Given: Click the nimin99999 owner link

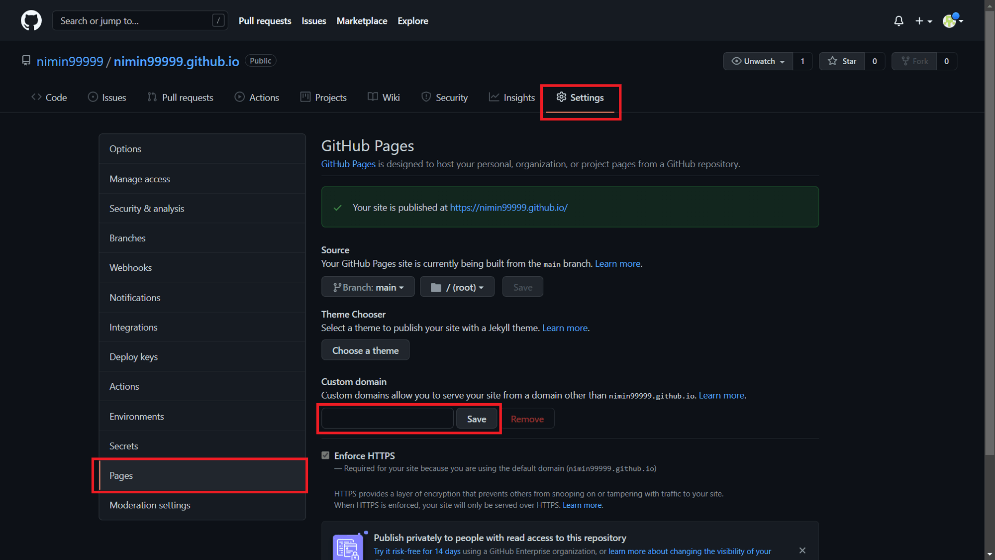Looking at the screenshot, I should coord(70,61).
